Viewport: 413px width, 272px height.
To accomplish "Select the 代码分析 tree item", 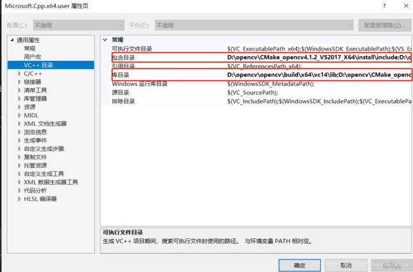I will click(x=35, y=190).
